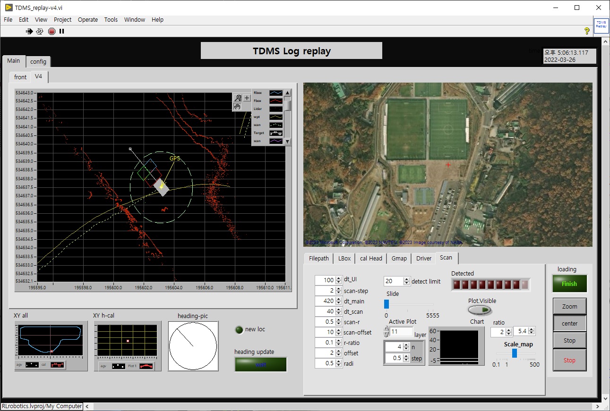Image resolution: width=610 pixels, height=411 pixels.
Task: Switch to the config tab
Action: (38, 61)
